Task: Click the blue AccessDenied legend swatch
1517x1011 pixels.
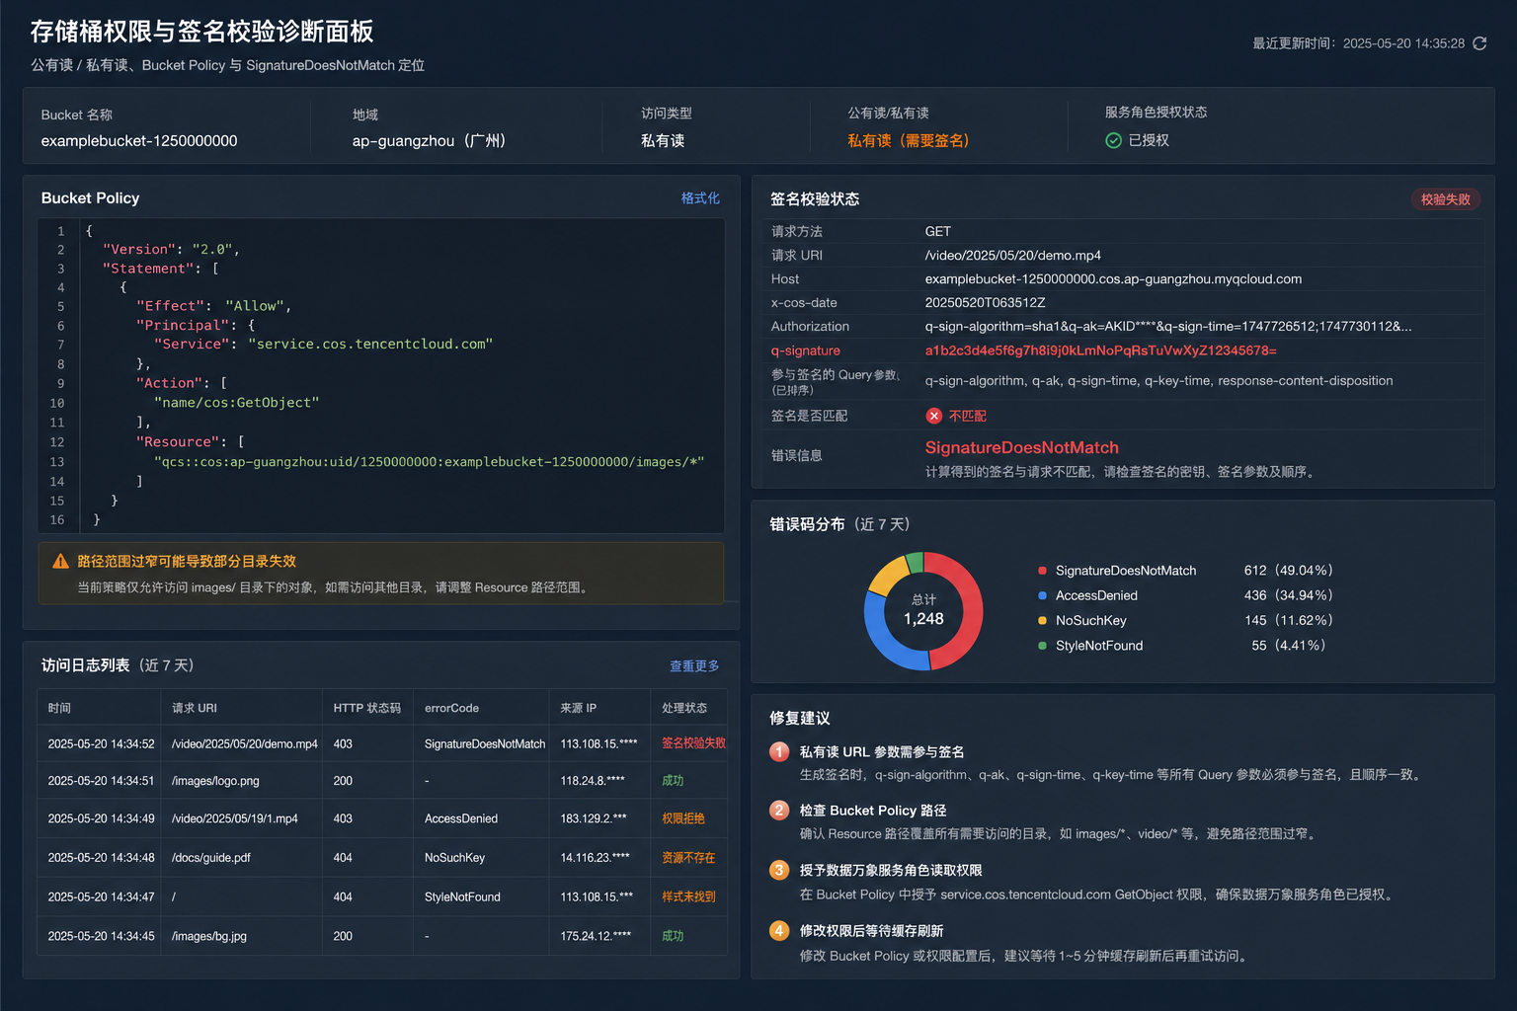Action: pos(1042,595)
